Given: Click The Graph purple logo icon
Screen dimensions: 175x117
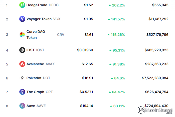Looking at the screenshot, I should tap(22, 92).
